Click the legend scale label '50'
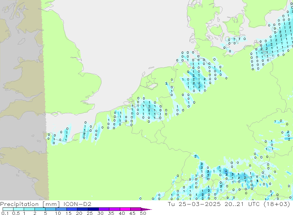293x215 pixels. coord(143,213)
